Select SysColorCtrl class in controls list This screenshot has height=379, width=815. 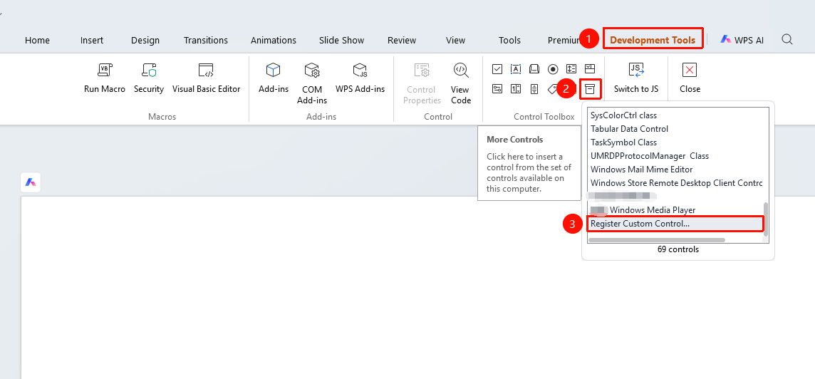tap(675, 115)
